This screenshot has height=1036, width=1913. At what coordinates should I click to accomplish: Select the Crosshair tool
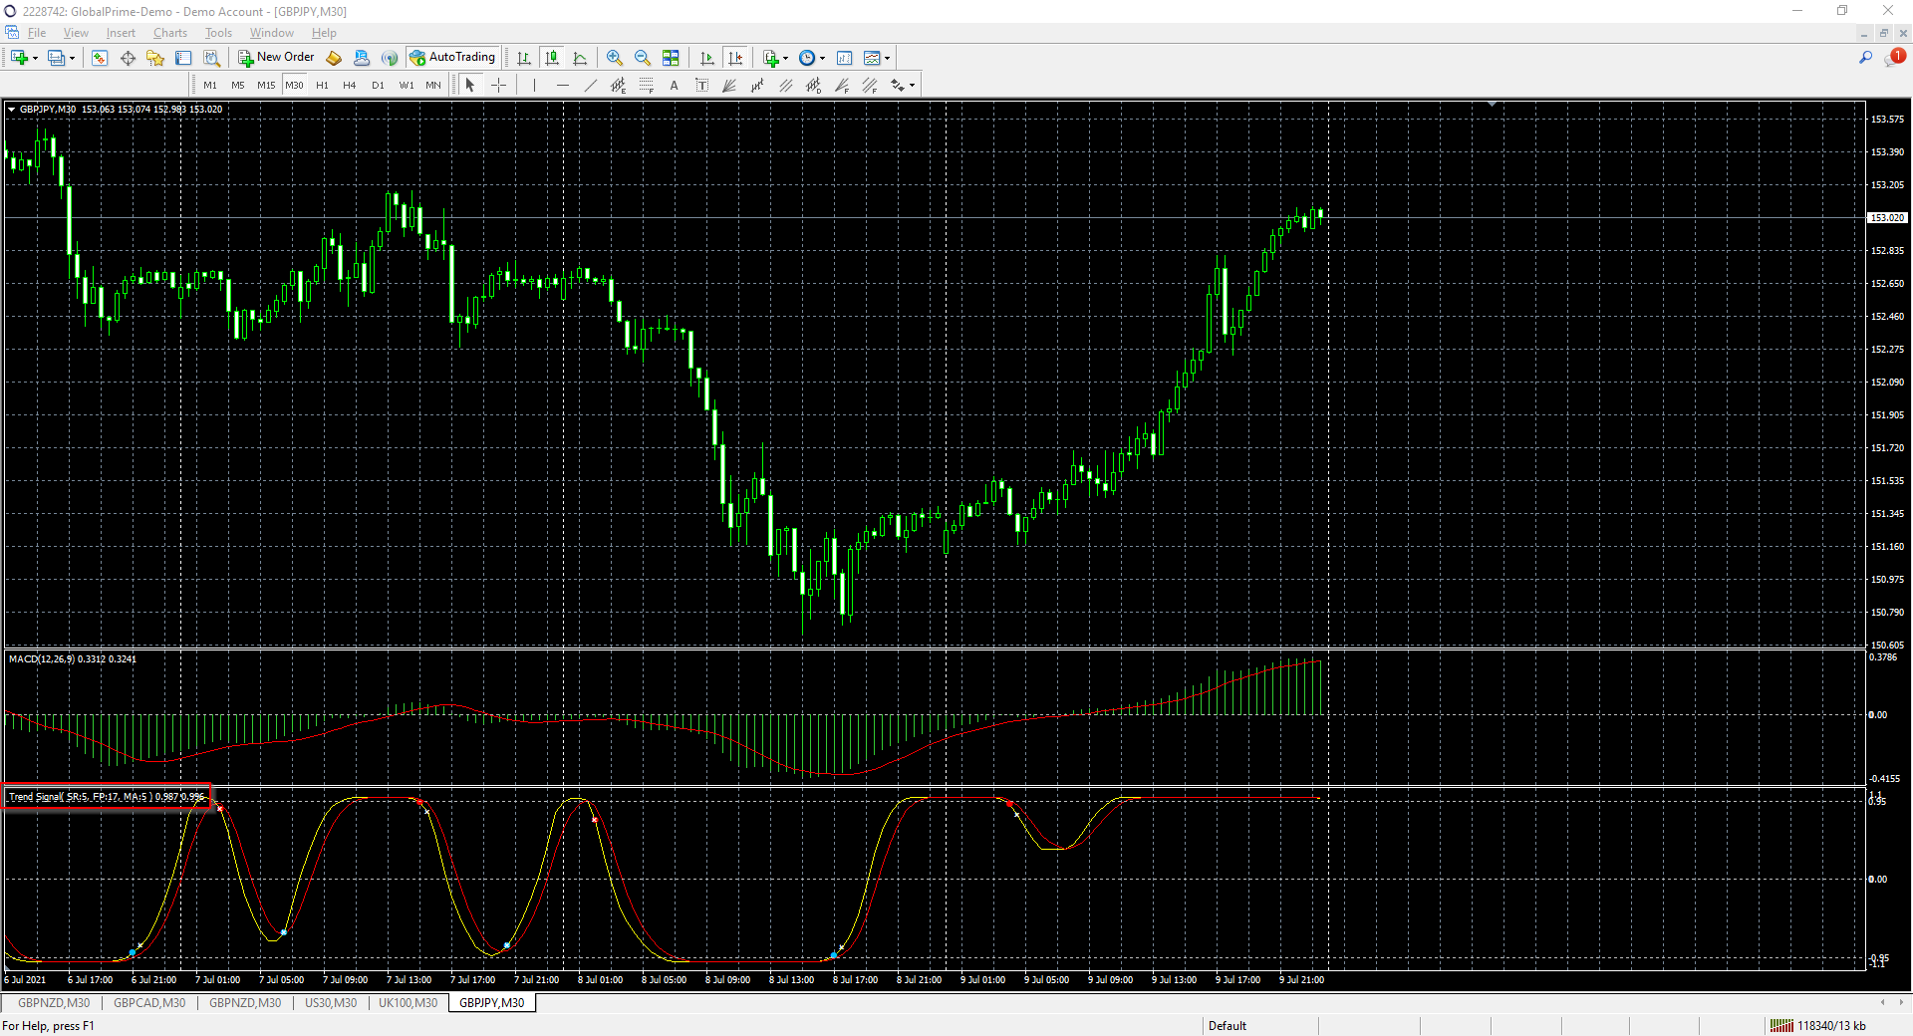499,86
